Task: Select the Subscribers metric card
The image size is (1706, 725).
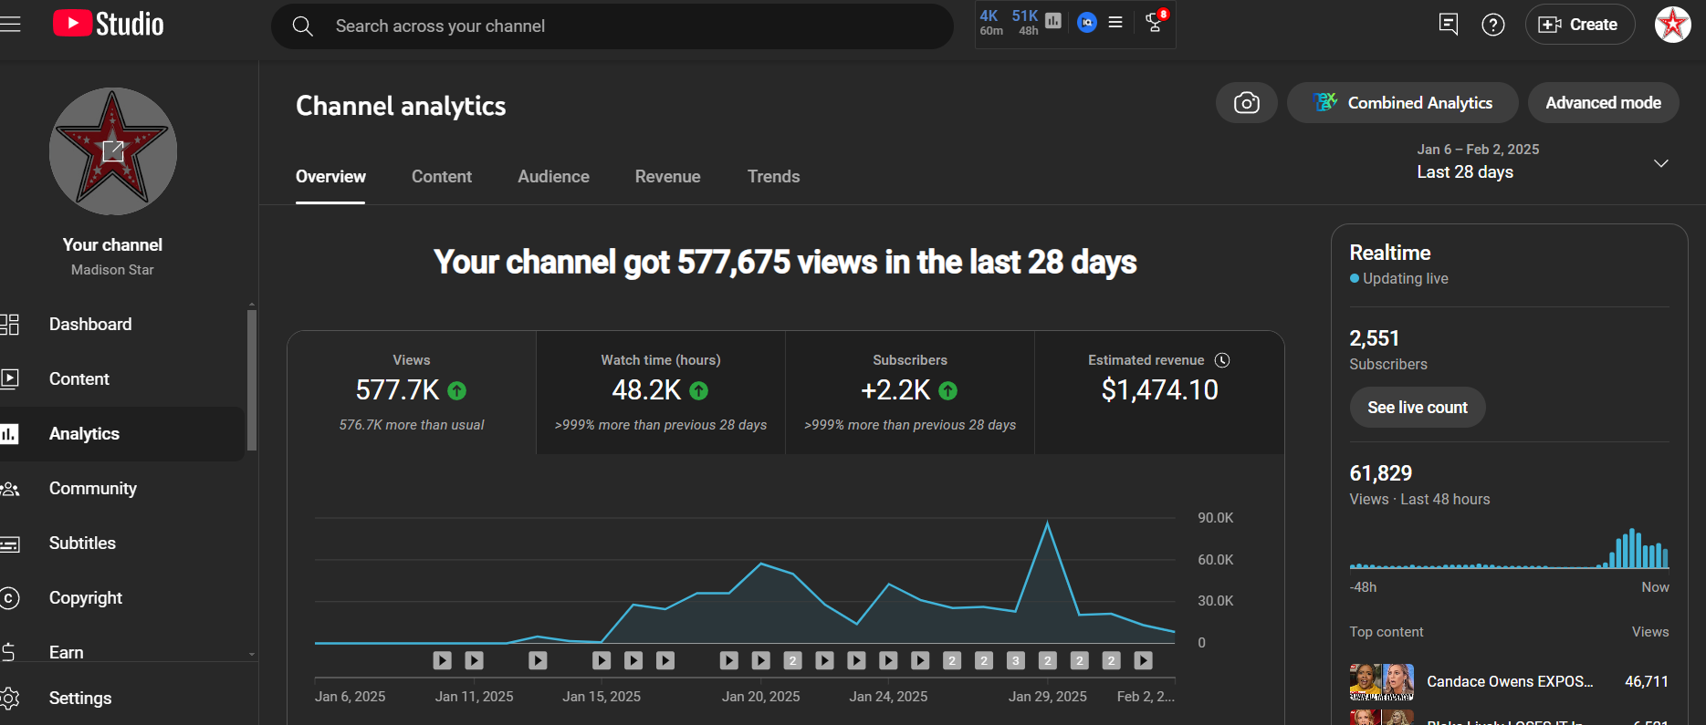Action: pos(910,393)
